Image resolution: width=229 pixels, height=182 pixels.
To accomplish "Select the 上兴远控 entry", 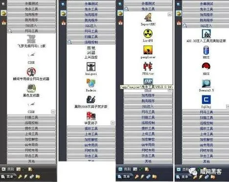I will (91, 52).
